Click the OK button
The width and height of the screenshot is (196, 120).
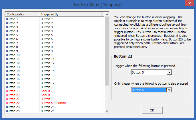(152, 110)
